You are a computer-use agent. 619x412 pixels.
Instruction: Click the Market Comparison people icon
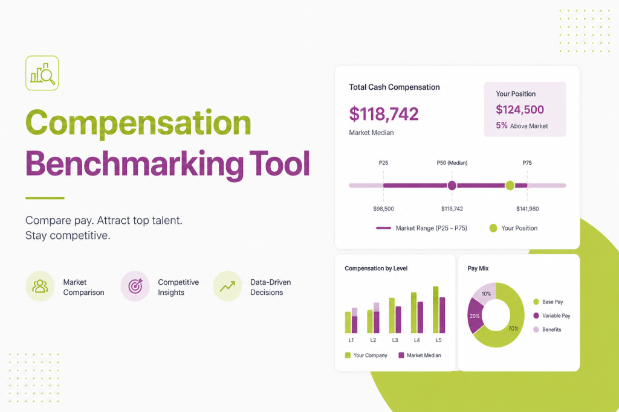(x=40, y=287)
